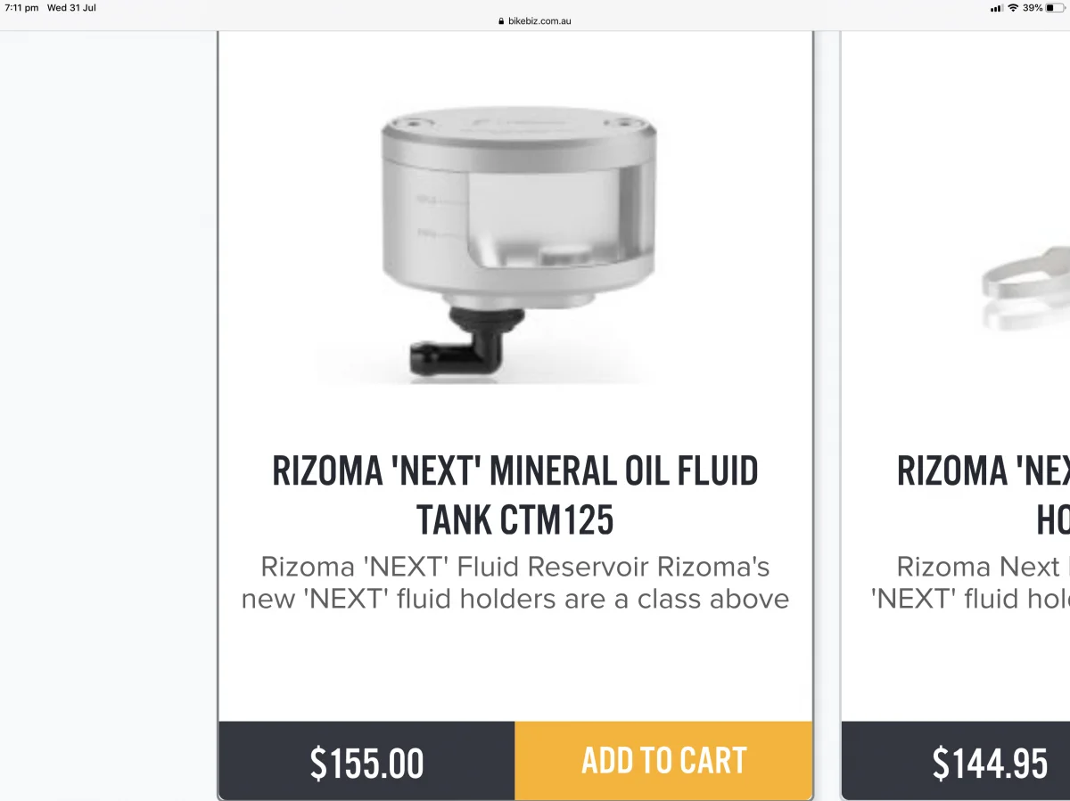Tap the 39% battery percentage
Image resolution: width=1070 pixels, height=801 pixels.
[1033, 8]
